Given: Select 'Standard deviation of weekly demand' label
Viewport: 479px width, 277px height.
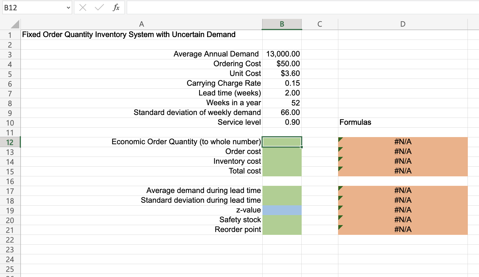Looking at the screenshot, I should [142, 113].
